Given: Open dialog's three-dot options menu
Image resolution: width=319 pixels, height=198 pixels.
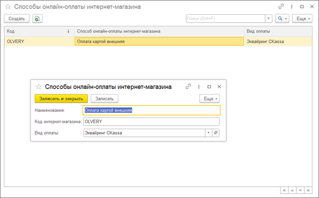Looking at the screenshot, I should [x=199, y=87].
